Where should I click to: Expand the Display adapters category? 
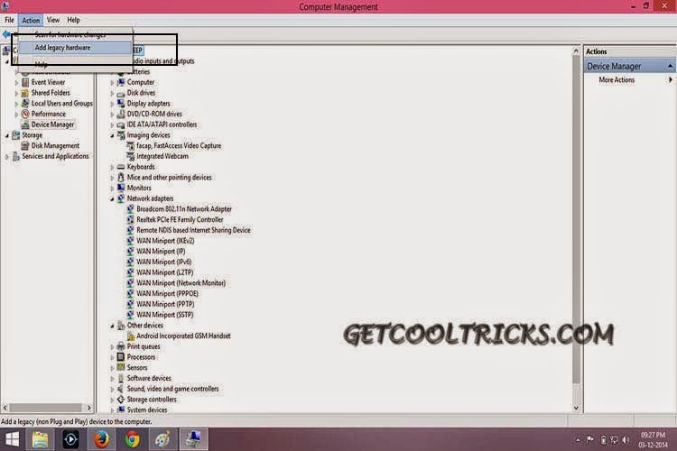[112, 104]
